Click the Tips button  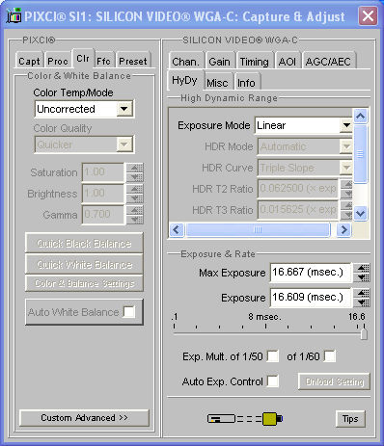pos(350,419)
